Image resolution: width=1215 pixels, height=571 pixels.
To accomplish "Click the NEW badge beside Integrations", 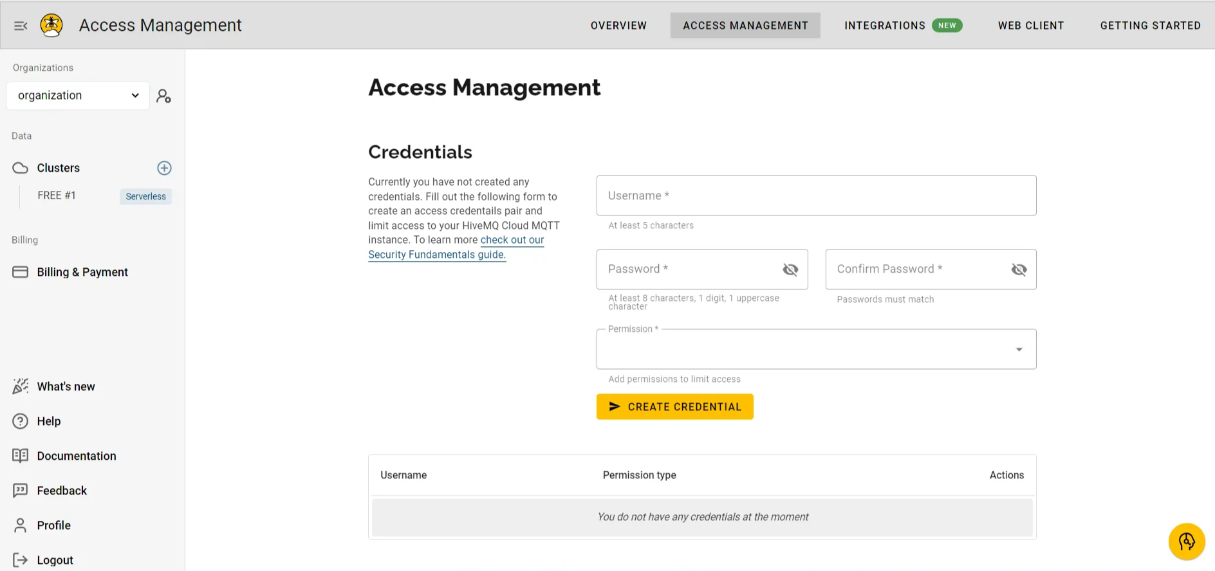I will tap(947, 26).
